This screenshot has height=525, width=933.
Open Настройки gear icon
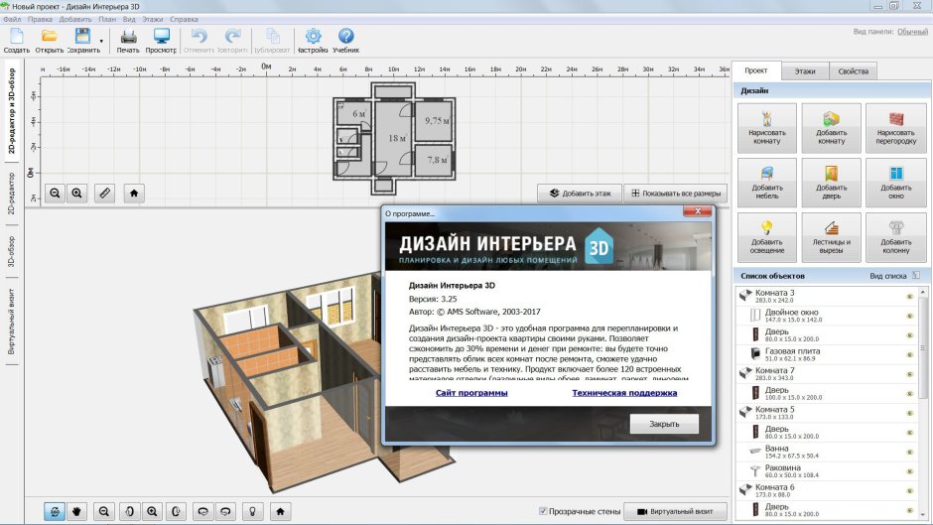coord(313,37)
